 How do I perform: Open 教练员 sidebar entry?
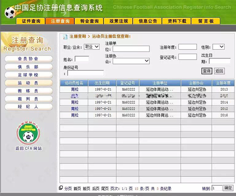pyautogui.click(x=29, y=91)
